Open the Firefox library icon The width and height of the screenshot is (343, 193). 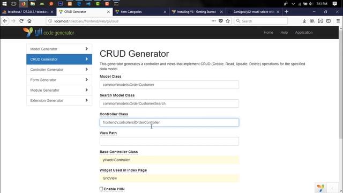(x=312, y=21)
